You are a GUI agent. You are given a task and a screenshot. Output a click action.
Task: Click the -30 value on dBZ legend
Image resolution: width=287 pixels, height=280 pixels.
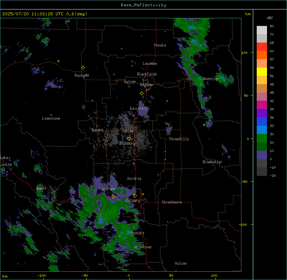pyautogui.click(x=273, y=176)
